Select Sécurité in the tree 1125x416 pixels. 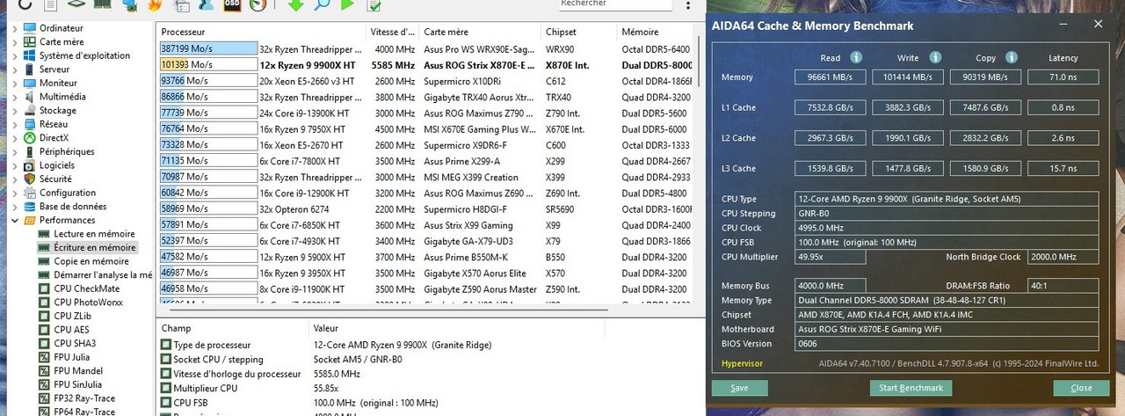(x=54, y=179)
